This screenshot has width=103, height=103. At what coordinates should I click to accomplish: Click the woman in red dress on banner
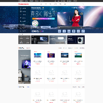pyautogui.click(x=76, y=18)
